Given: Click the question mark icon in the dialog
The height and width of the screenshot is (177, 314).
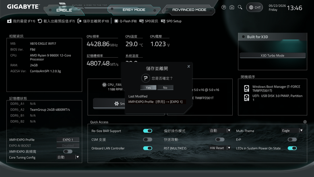Looking at the screenshot, I should pos(146,78).
